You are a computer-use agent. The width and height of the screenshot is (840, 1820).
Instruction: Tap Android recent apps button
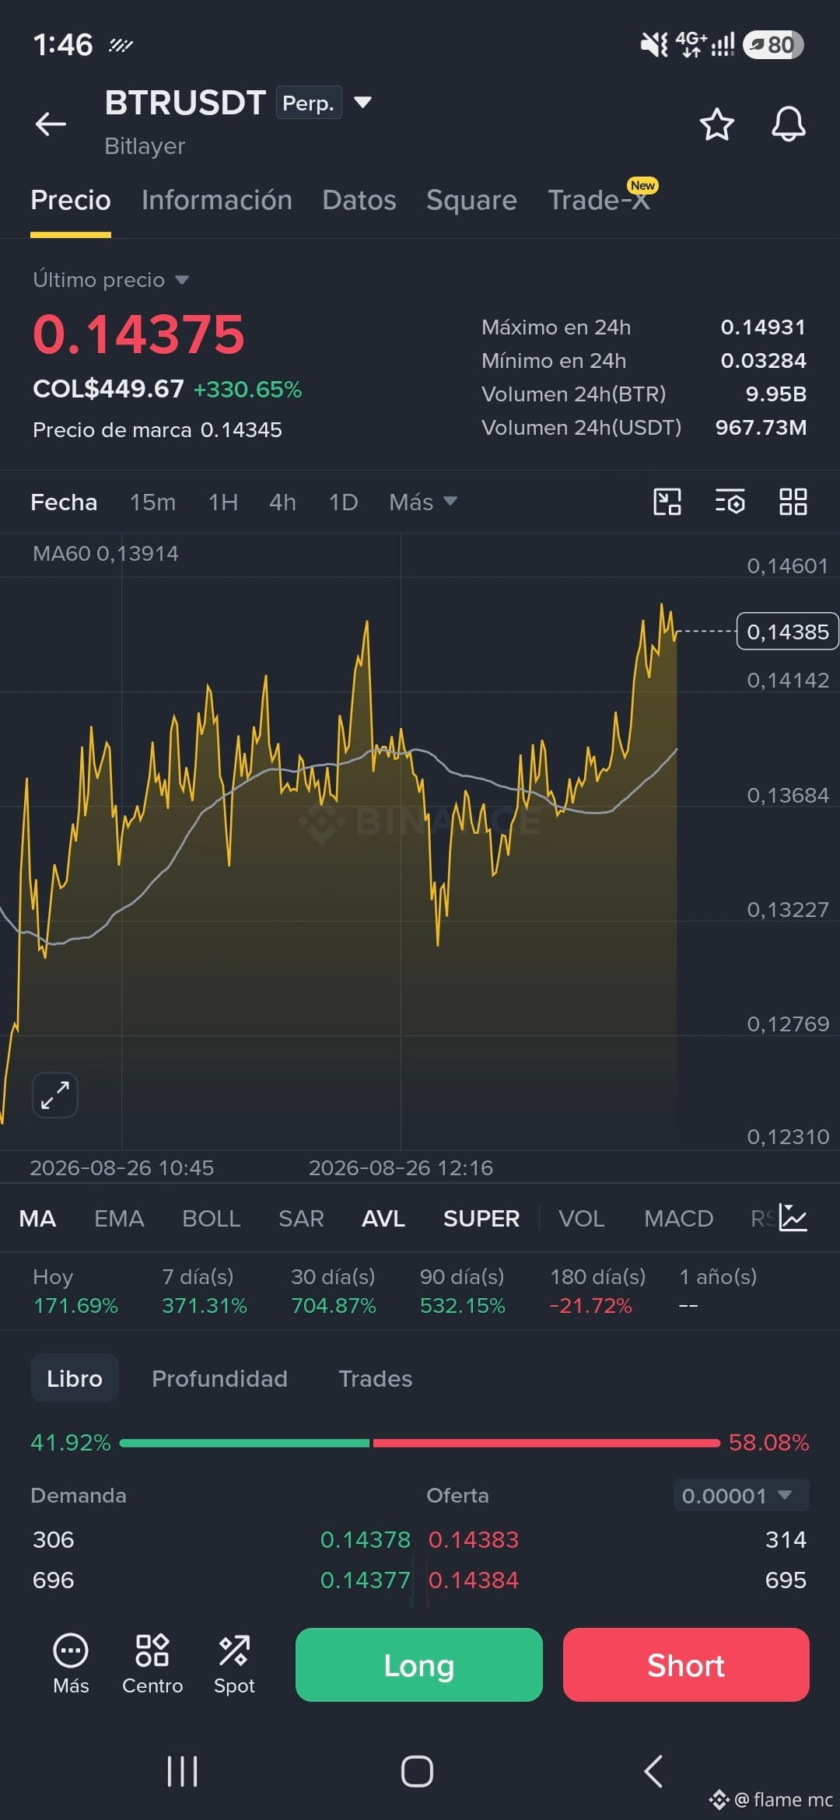tap(183, 1771)
